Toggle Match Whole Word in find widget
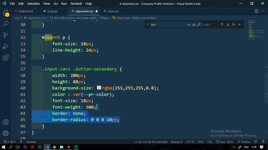 point(193,25)
